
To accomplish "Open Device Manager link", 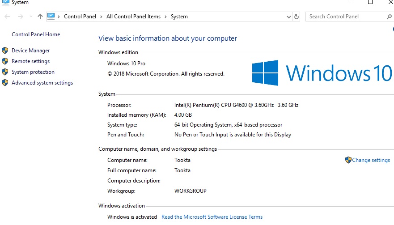I will click(31, 51).
